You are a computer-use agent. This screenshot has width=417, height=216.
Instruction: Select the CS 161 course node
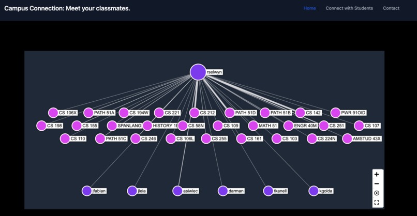[x=241, y=138]
